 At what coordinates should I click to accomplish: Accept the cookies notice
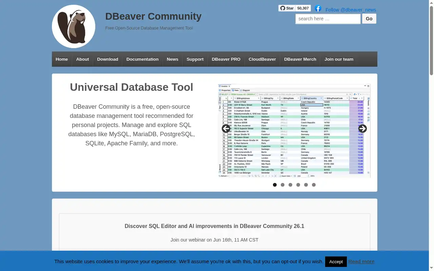click(x=336, y=262)
